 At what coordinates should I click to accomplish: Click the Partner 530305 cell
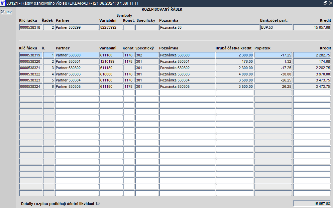coord(77,86)
